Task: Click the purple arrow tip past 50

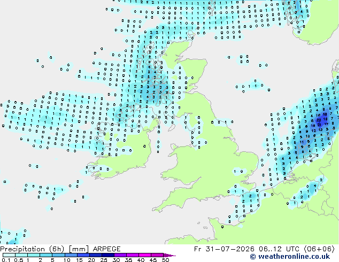Action: (169, 255)
